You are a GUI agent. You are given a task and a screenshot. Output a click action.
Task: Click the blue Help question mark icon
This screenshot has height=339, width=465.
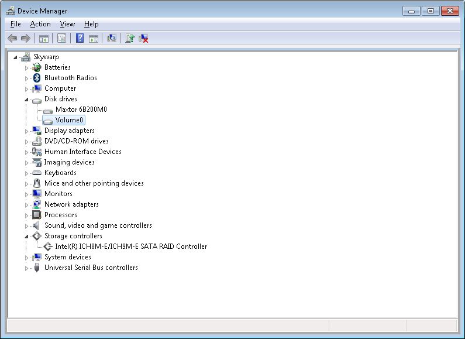80,38
